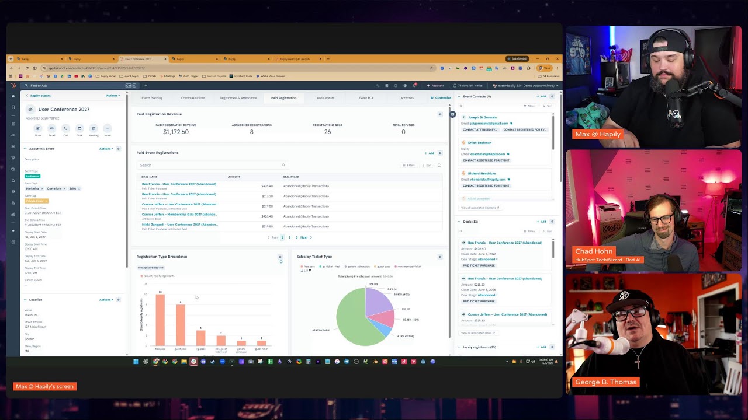Viewport: 748px width, 420px height.
Task: Click Customize tabs link
Action: tap(441, 98)
